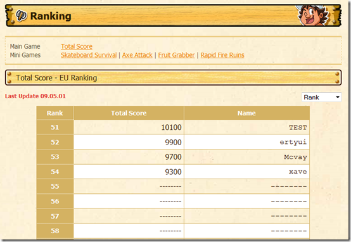Select score 9900 cell

(129, 142)
